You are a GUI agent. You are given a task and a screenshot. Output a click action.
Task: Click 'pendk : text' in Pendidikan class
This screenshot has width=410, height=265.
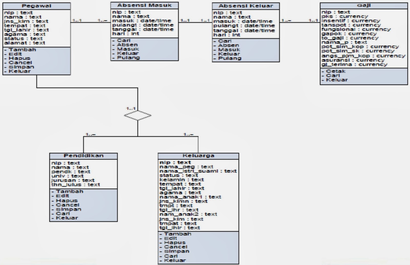coord(70,172)
